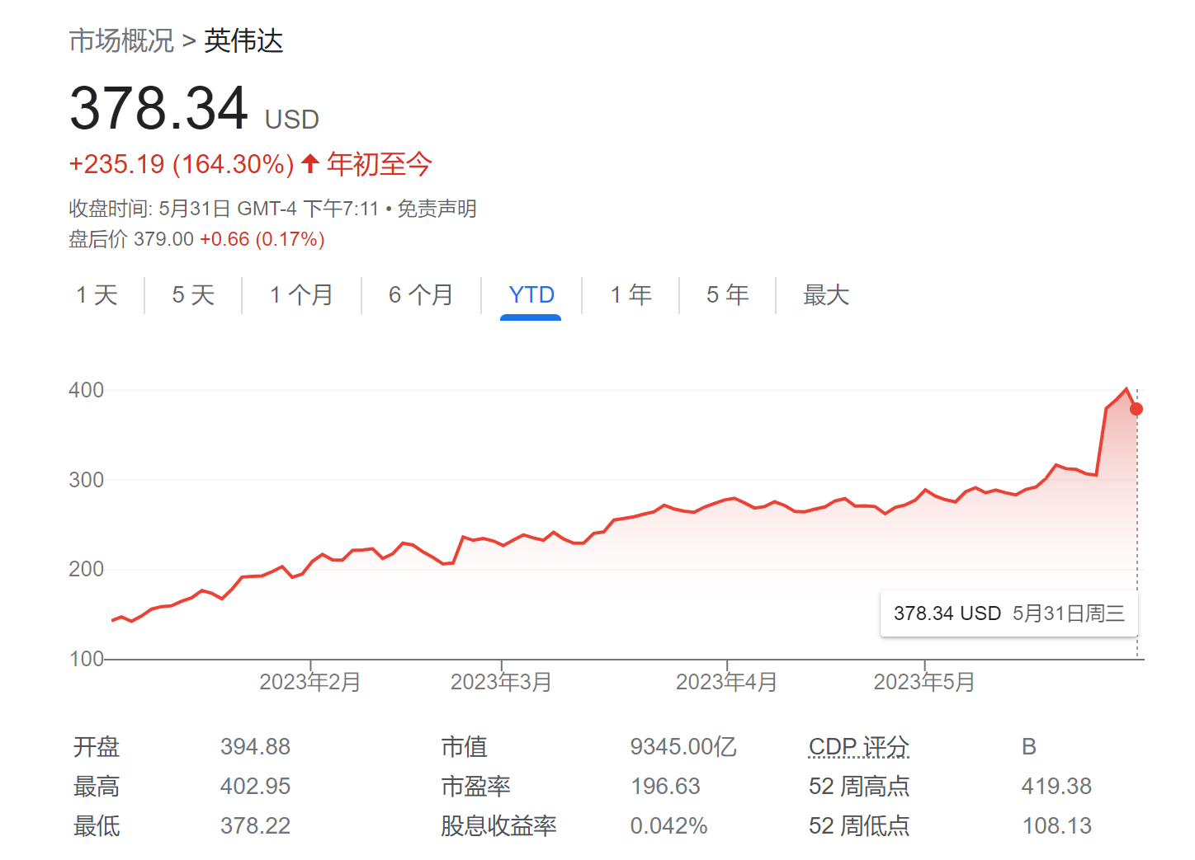Click the 股息收益率 row label
1195x860 pixels.
point(498,825)
